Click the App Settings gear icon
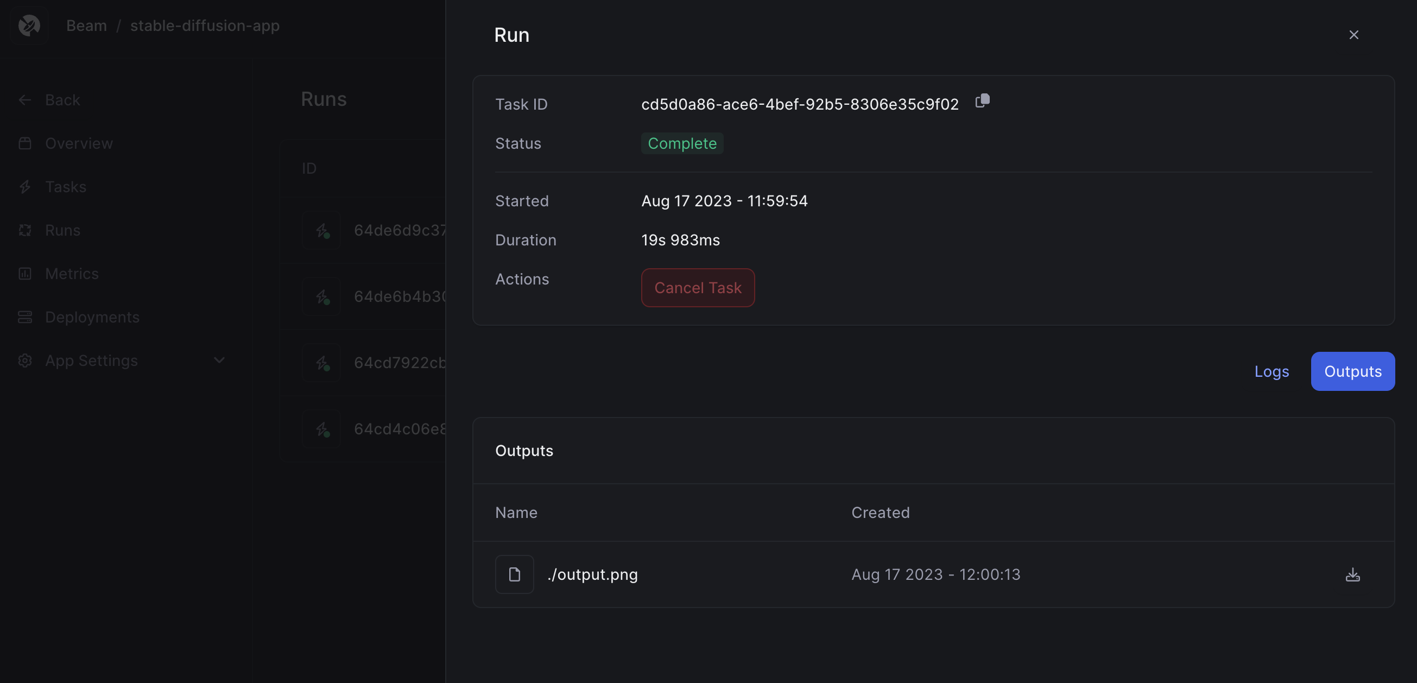The image size is (1417, 683). [x=25, y=361]
